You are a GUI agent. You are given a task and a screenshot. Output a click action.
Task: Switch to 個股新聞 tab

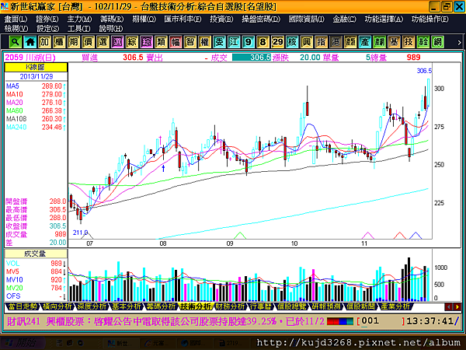pos(360,306)
